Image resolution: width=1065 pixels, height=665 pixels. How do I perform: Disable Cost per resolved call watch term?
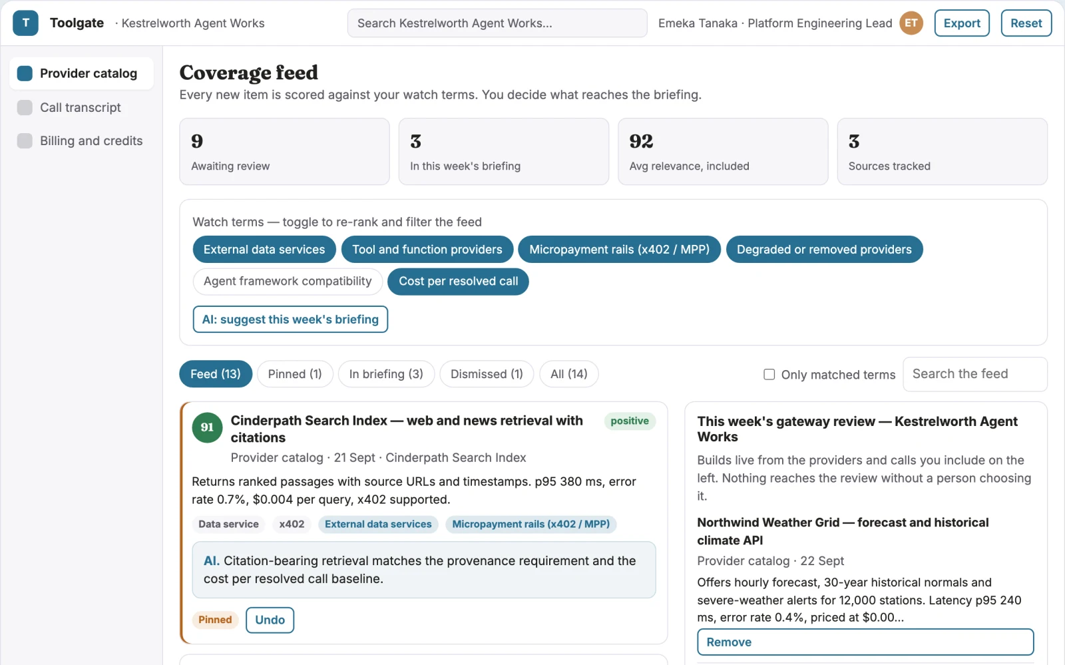(x=459, y=282)
